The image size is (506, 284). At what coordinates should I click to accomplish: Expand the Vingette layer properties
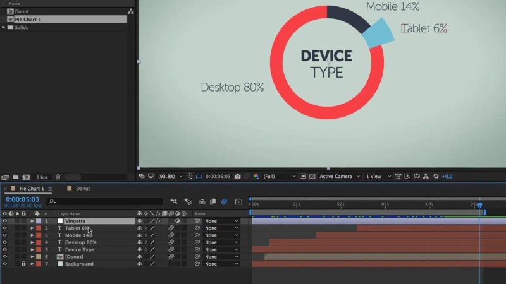tap(32, 221)
